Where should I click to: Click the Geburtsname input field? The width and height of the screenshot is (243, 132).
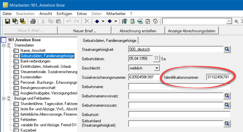click(179, 87)
